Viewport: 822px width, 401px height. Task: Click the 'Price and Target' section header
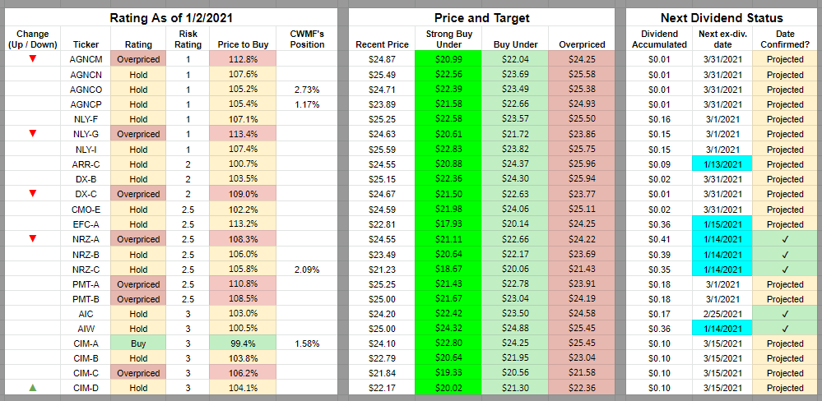point(481,18)
